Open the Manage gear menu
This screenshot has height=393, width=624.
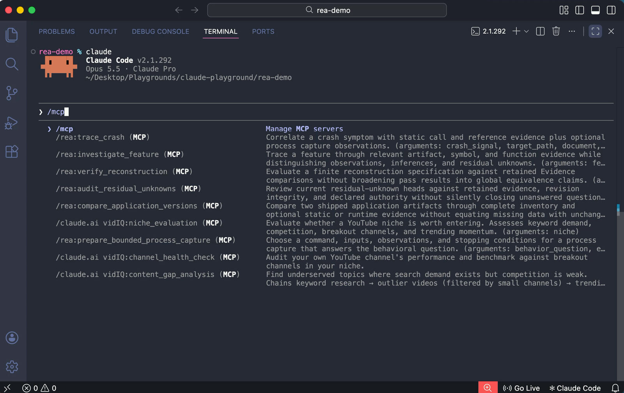coord(12,366)
